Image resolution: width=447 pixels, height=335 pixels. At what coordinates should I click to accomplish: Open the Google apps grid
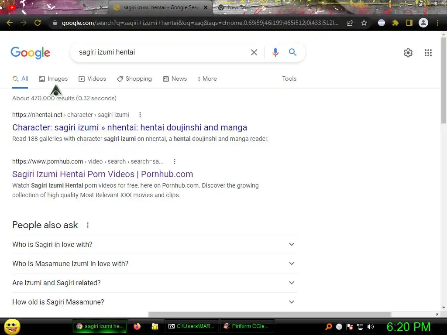(428, 53)
